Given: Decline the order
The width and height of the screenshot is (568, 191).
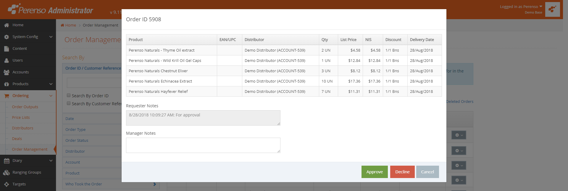Looking at the screenshot, I should 402,172.
